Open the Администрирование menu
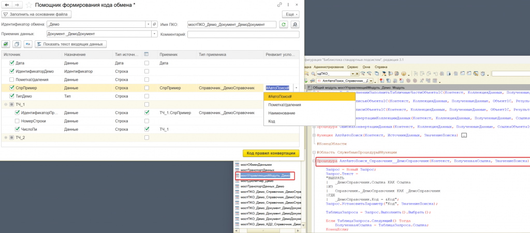530x233 pixels. (328, 67)
